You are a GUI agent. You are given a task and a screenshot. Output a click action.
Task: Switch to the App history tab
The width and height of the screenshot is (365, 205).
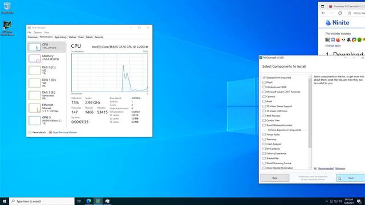tap(60, 37)
